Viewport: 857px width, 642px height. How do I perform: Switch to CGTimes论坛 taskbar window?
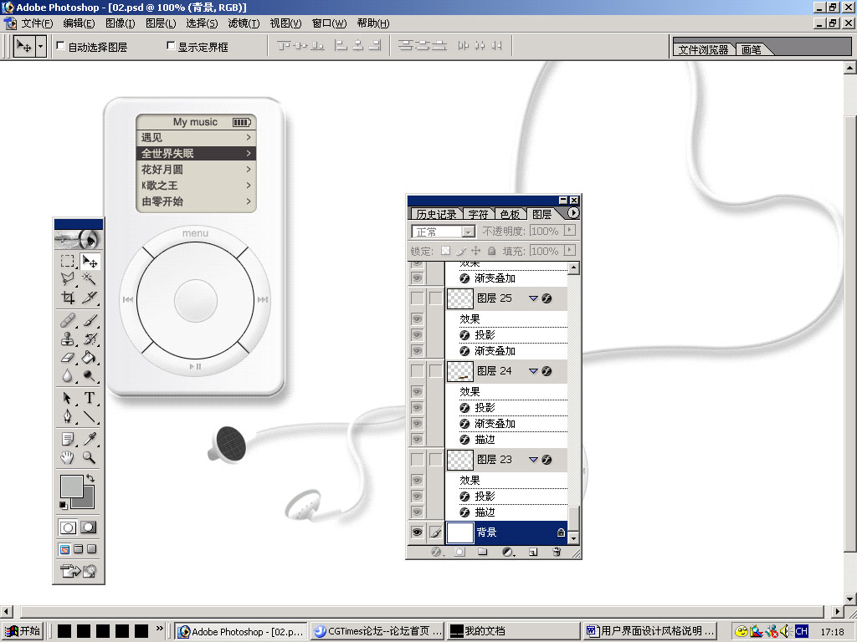coord(378,631)
